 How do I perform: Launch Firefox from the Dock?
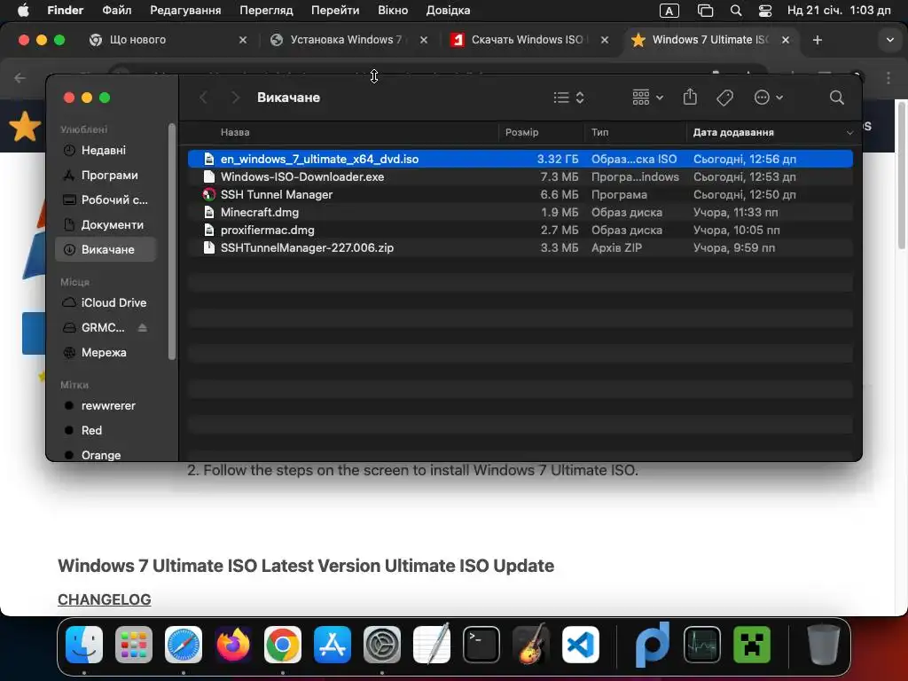pos(233,645)
